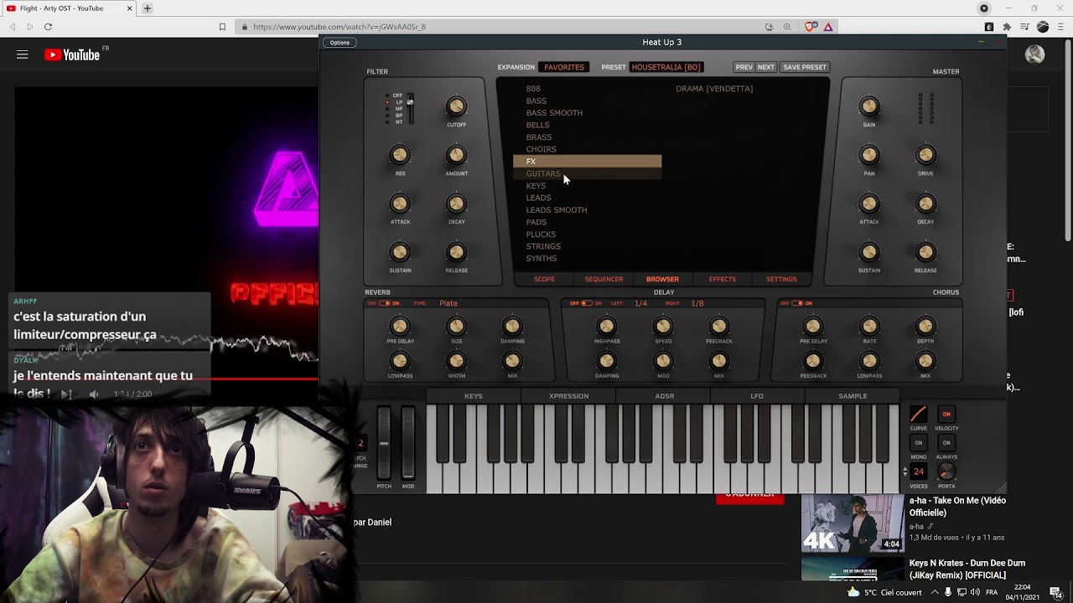Mute the YouTube video player
The image size is (1073, 603).
94,394
